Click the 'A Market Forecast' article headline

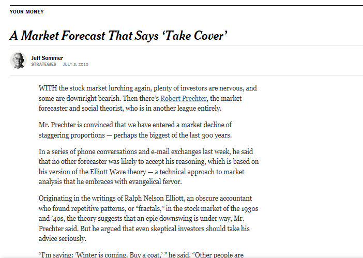(118, 36)
